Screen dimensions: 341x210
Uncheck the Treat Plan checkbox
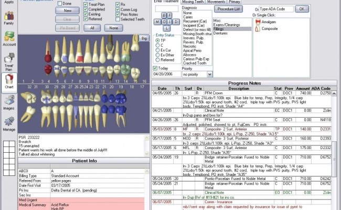tap(86, 4)
